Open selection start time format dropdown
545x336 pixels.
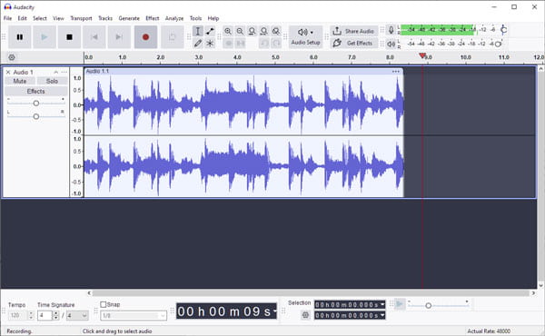(382, 305)
